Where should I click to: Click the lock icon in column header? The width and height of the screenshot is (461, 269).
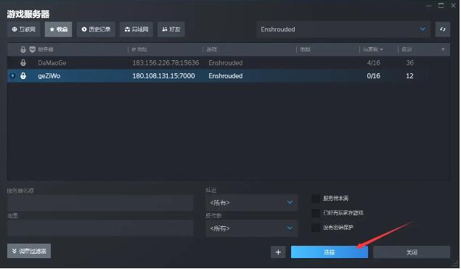[23, 49]
